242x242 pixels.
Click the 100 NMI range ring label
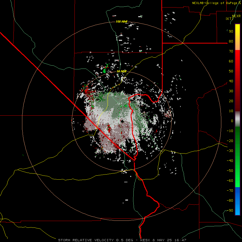coord(122,22)
